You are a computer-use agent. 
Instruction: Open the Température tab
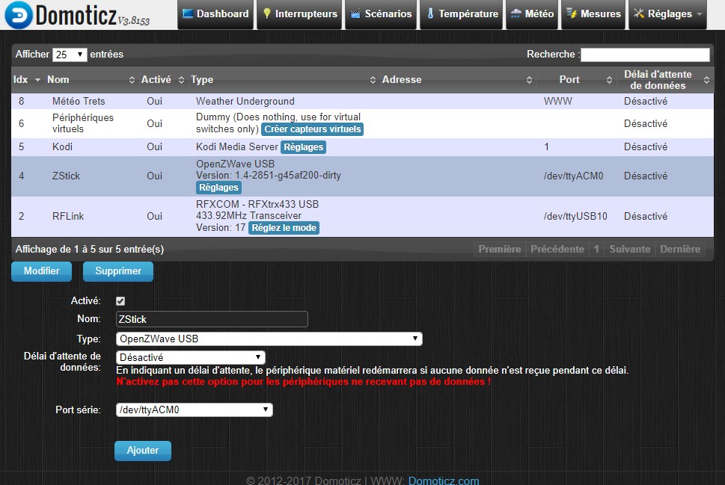pos(462,14)
